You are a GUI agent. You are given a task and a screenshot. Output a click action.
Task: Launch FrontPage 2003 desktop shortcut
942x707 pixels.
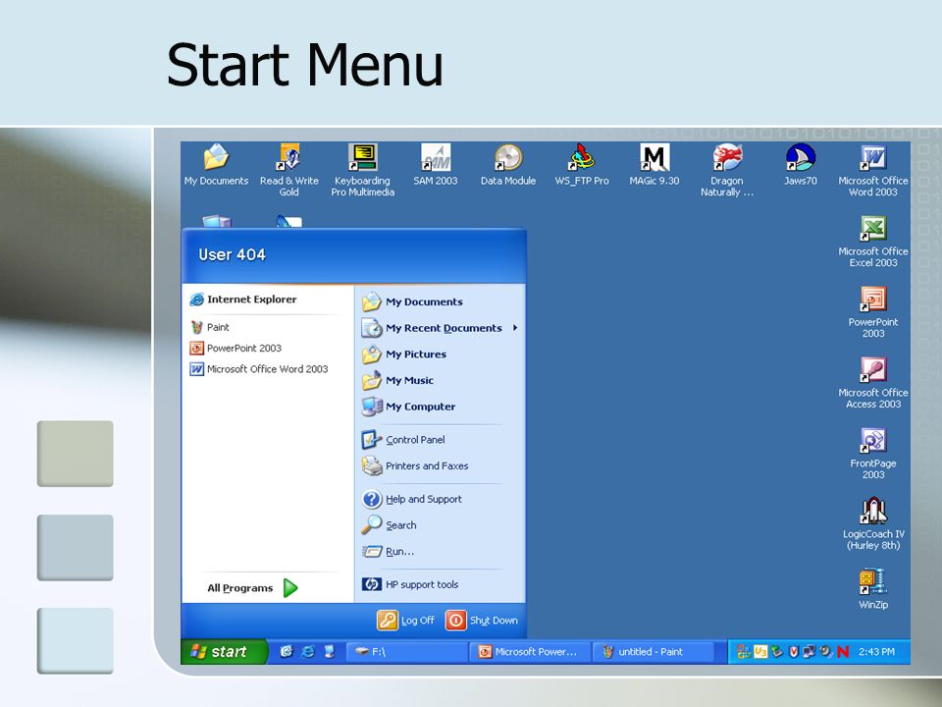tap(873, 454)
